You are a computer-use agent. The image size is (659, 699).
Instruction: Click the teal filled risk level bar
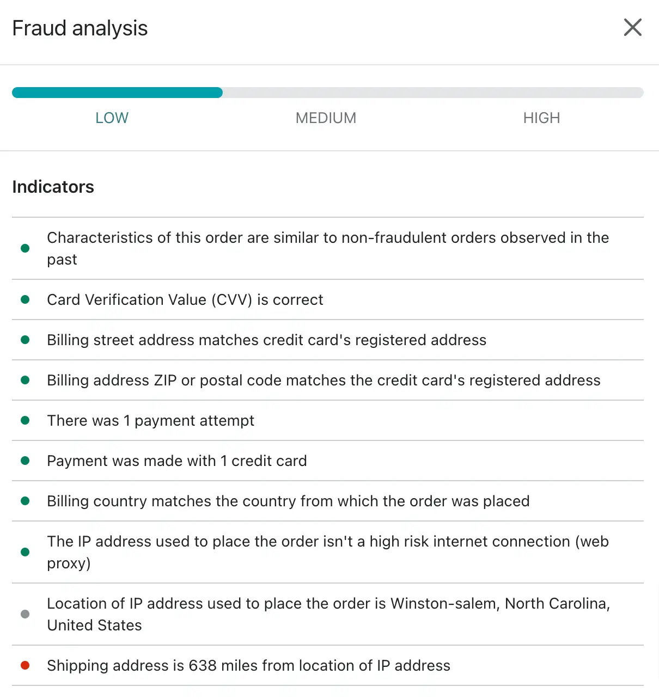tap(117, 93)
